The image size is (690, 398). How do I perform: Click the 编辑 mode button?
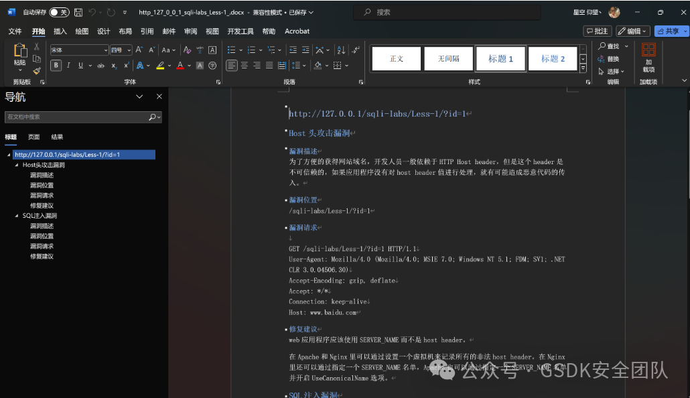tap(633, 31)
